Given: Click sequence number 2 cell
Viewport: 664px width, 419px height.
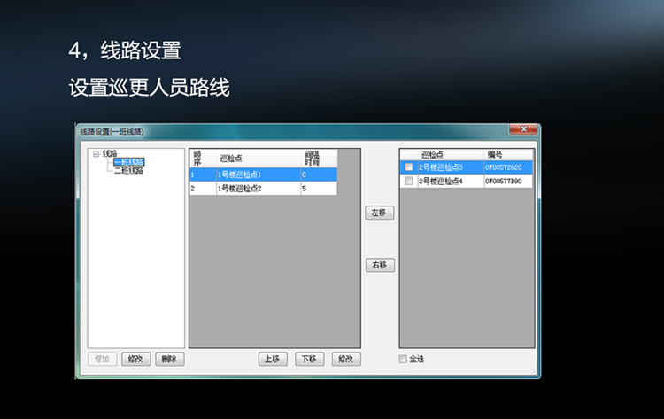Looking at the screenshot, I should coord(203,189).
